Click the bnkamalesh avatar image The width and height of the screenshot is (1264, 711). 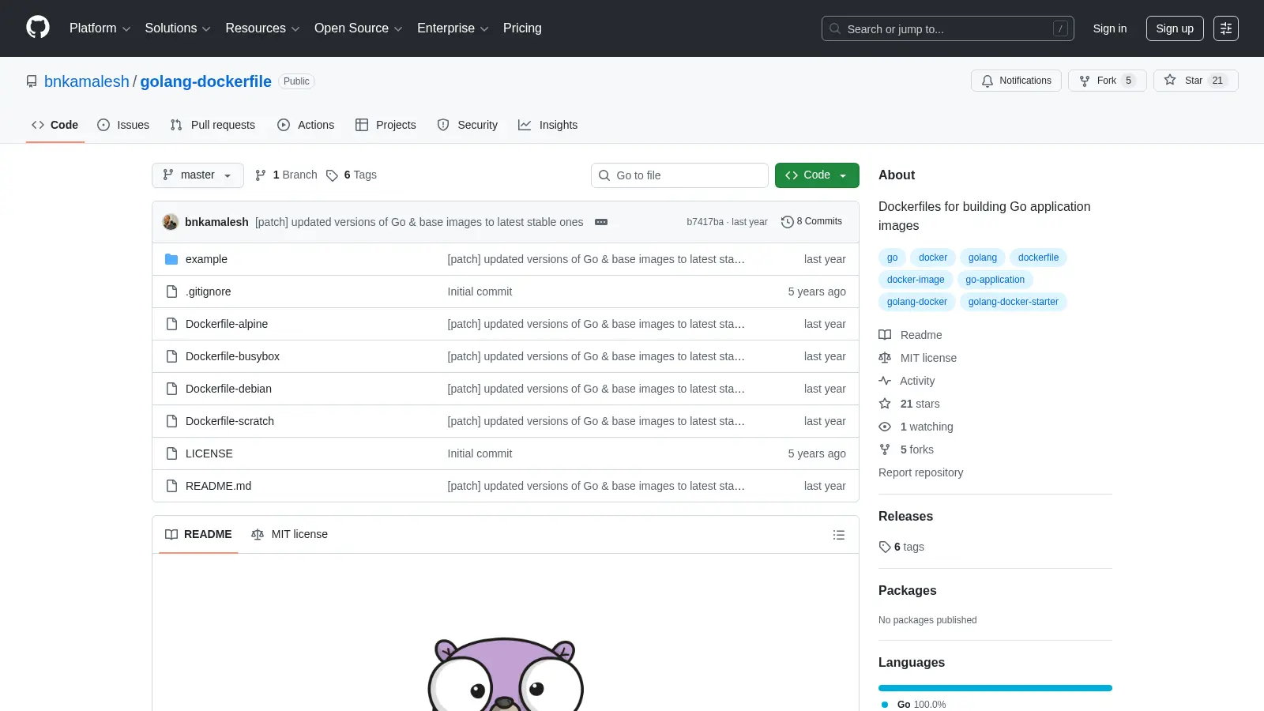click(x=171, y=222)
